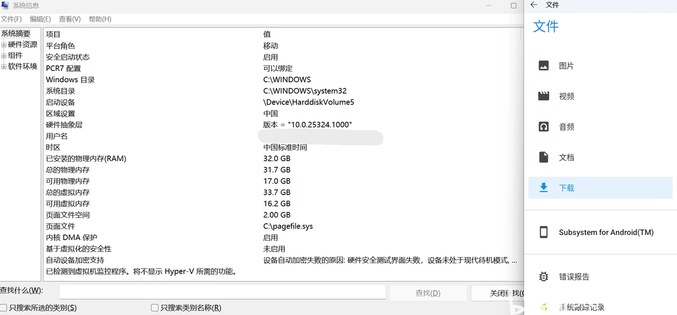Click the C:\pagefile.sys value
The height and width of the screenshot is (315, 677).
(288, 226)
